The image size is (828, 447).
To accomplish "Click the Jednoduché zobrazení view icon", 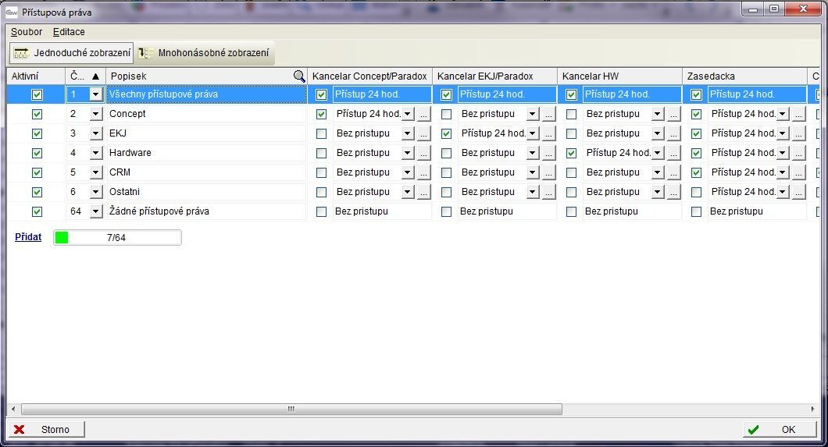I will coord(21,53).
